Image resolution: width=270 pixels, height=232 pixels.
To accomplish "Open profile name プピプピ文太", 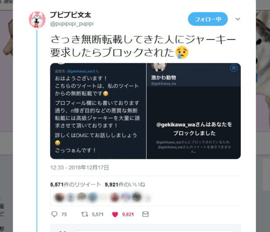I will [x=70, y=15].
